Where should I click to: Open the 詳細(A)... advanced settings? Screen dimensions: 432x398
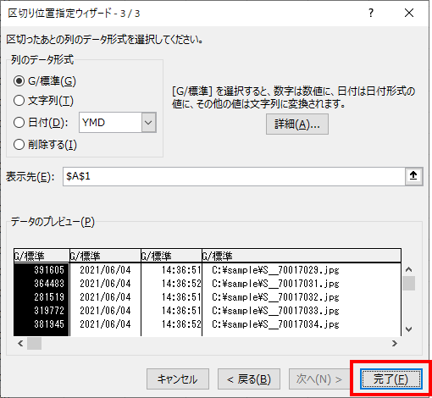(297, 124)
